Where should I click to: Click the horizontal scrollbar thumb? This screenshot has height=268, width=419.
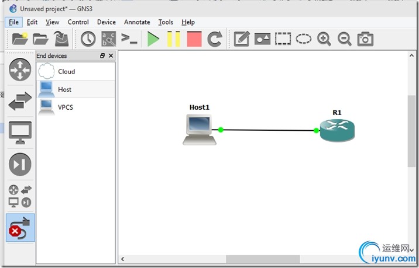(263, 259)
